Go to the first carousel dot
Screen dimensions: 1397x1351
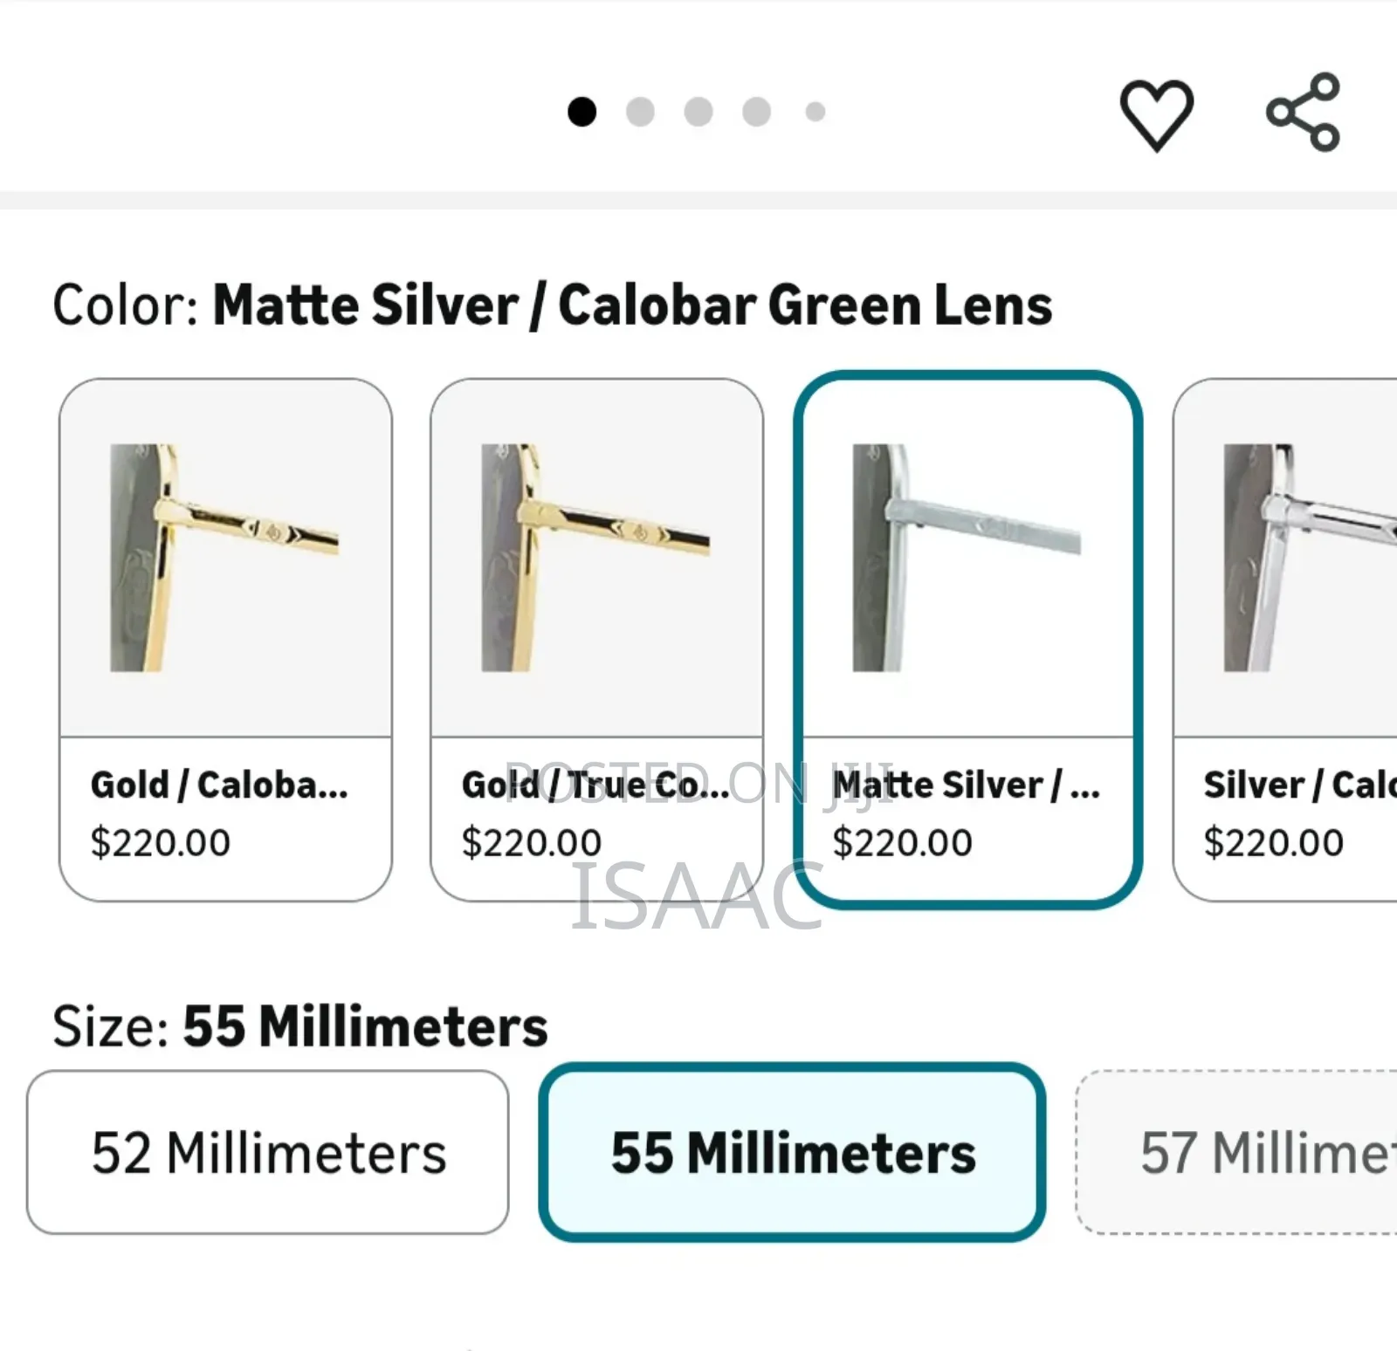click(x=582, y=112)
